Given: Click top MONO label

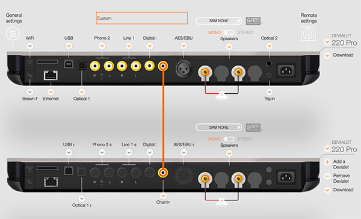Looking at the screenshot, I should tap(214, 32).
